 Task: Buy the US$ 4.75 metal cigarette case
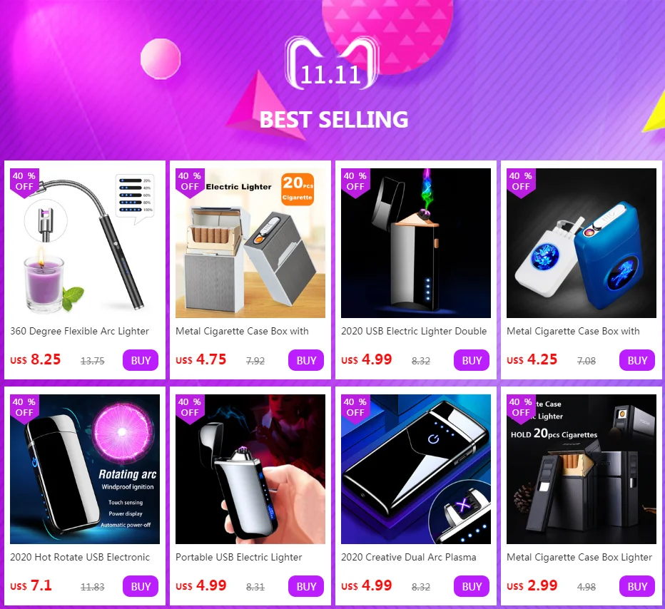tap(306, 360)
